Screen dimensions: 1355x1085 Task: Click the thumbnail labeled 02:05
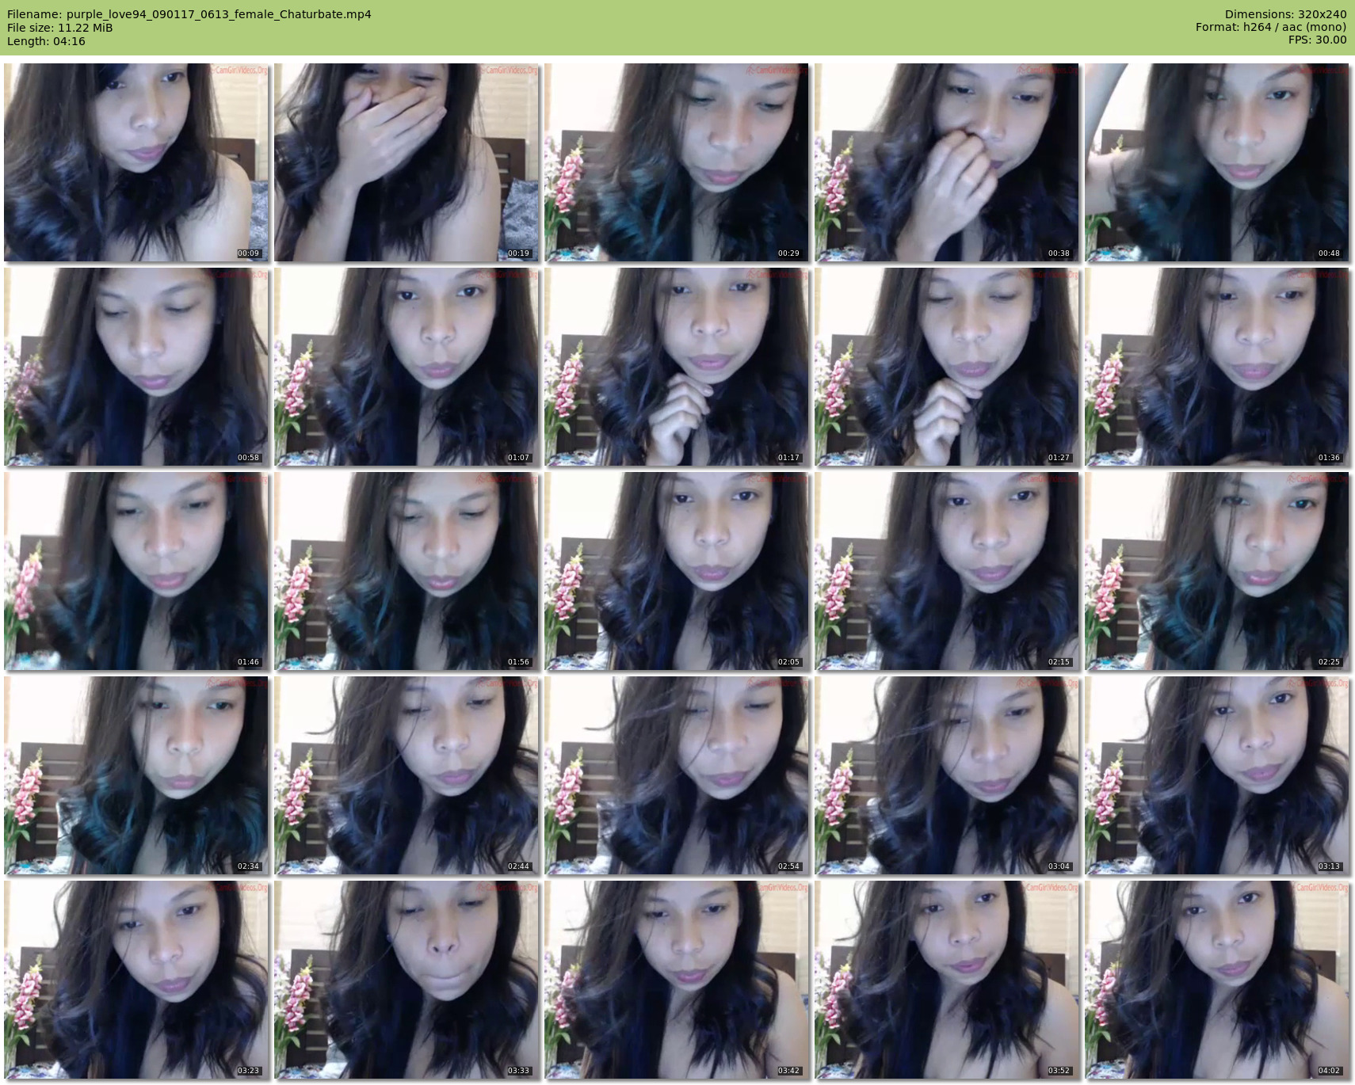coord(677,571)
